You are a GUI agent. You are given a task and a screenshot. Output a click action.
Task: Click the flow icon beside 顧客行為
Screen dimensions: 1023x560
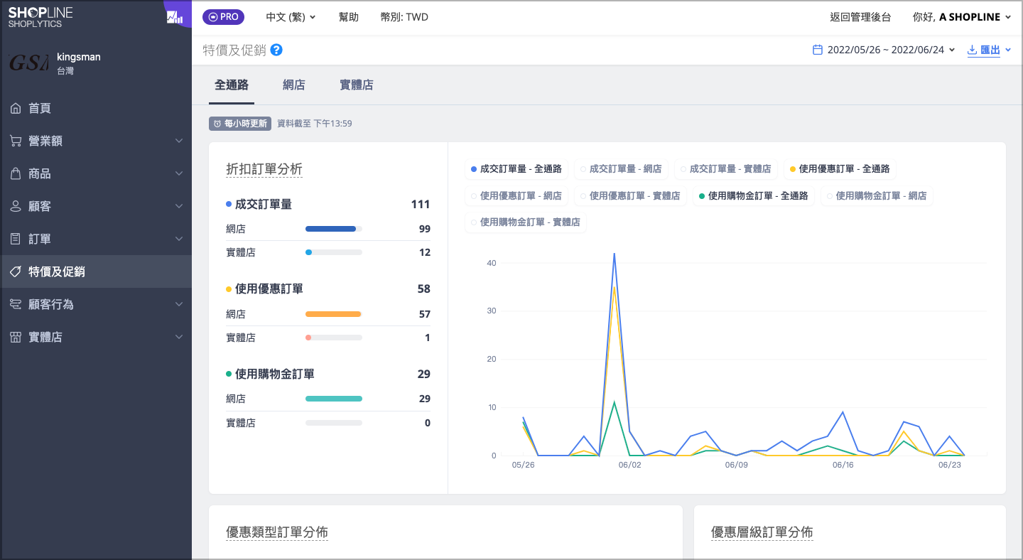pos(16,304)
